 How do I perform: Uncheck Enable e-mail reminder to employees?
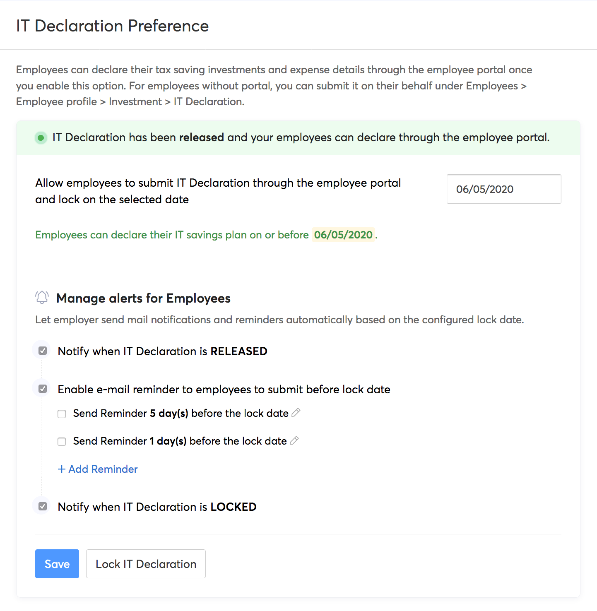tap(43, 389)
